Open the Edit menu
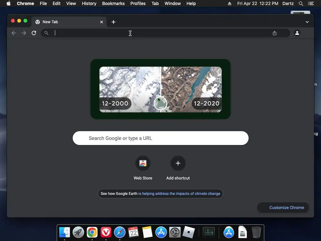321x241 pixels. pos(56,3)
